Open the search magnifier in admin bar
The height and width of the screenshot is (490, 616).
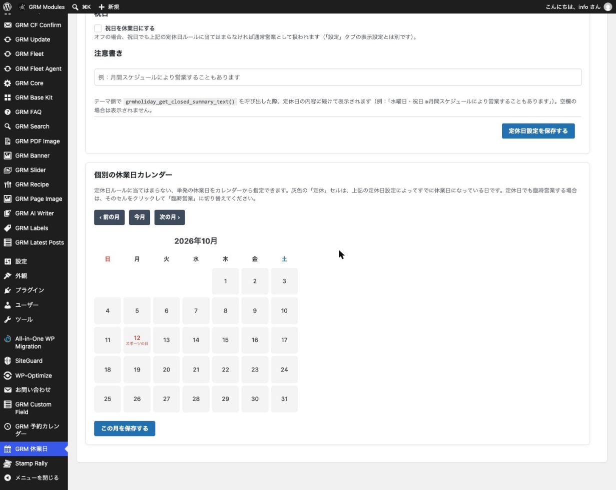(x=75, y=7)
